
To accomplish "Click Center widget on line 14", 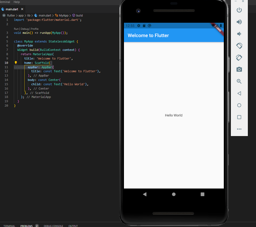I will coord(54,80).
